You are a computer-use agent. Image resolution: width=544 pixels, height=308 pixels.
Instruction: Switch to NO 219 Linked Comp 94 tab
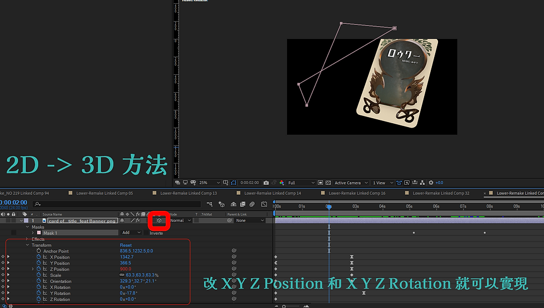[24, 193]
